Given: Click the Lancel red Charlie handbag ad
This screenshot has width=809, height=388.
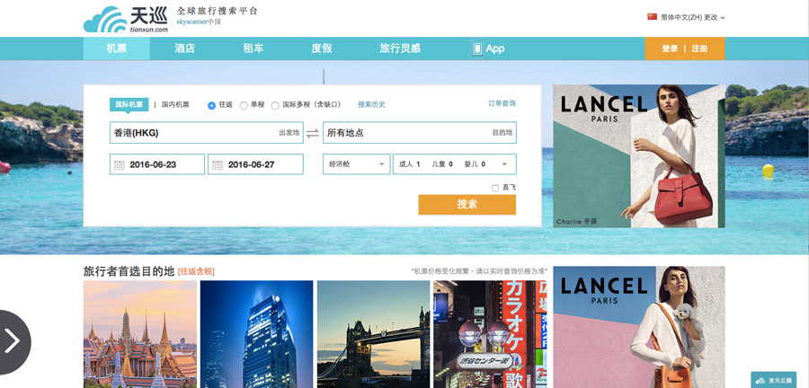Looking at the screenshot, I should pyautogui.click(x=639, y=156).
